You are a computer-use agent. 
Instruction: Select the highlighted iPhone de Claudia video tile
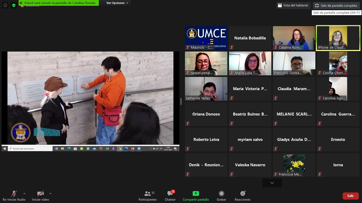coord(338,38)
